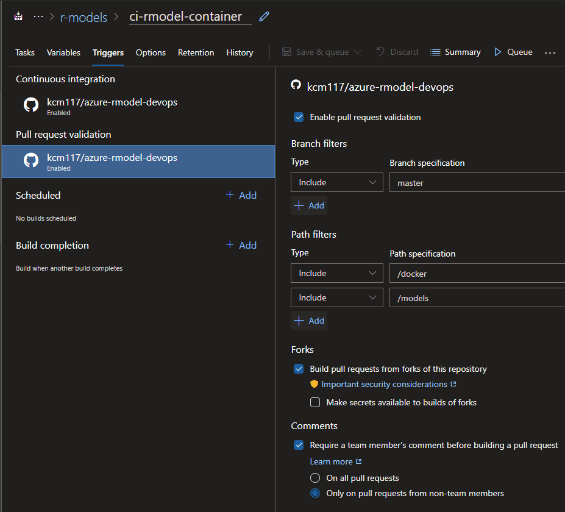The image size is (565, 512).
Task: Queue a new build
Action: coord(513,52)
